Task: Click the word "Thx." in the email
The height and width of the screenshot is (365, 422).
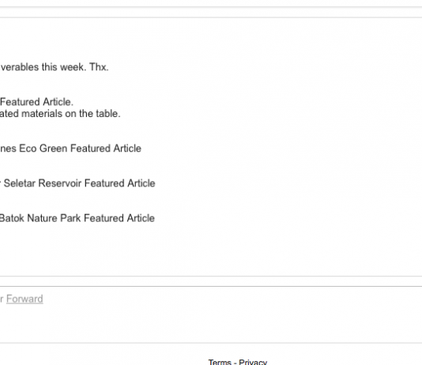Action: click(99, 67)
